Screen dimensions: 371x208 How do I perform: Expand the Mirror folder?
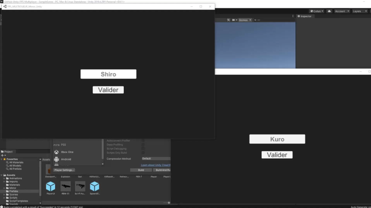click(x=4, y=188)
